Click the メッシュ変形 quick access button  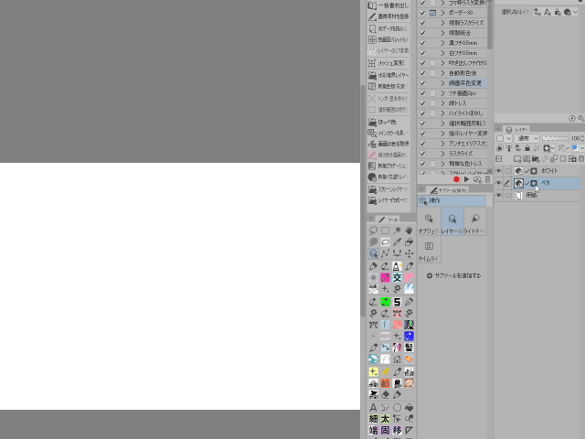(388, 63)
